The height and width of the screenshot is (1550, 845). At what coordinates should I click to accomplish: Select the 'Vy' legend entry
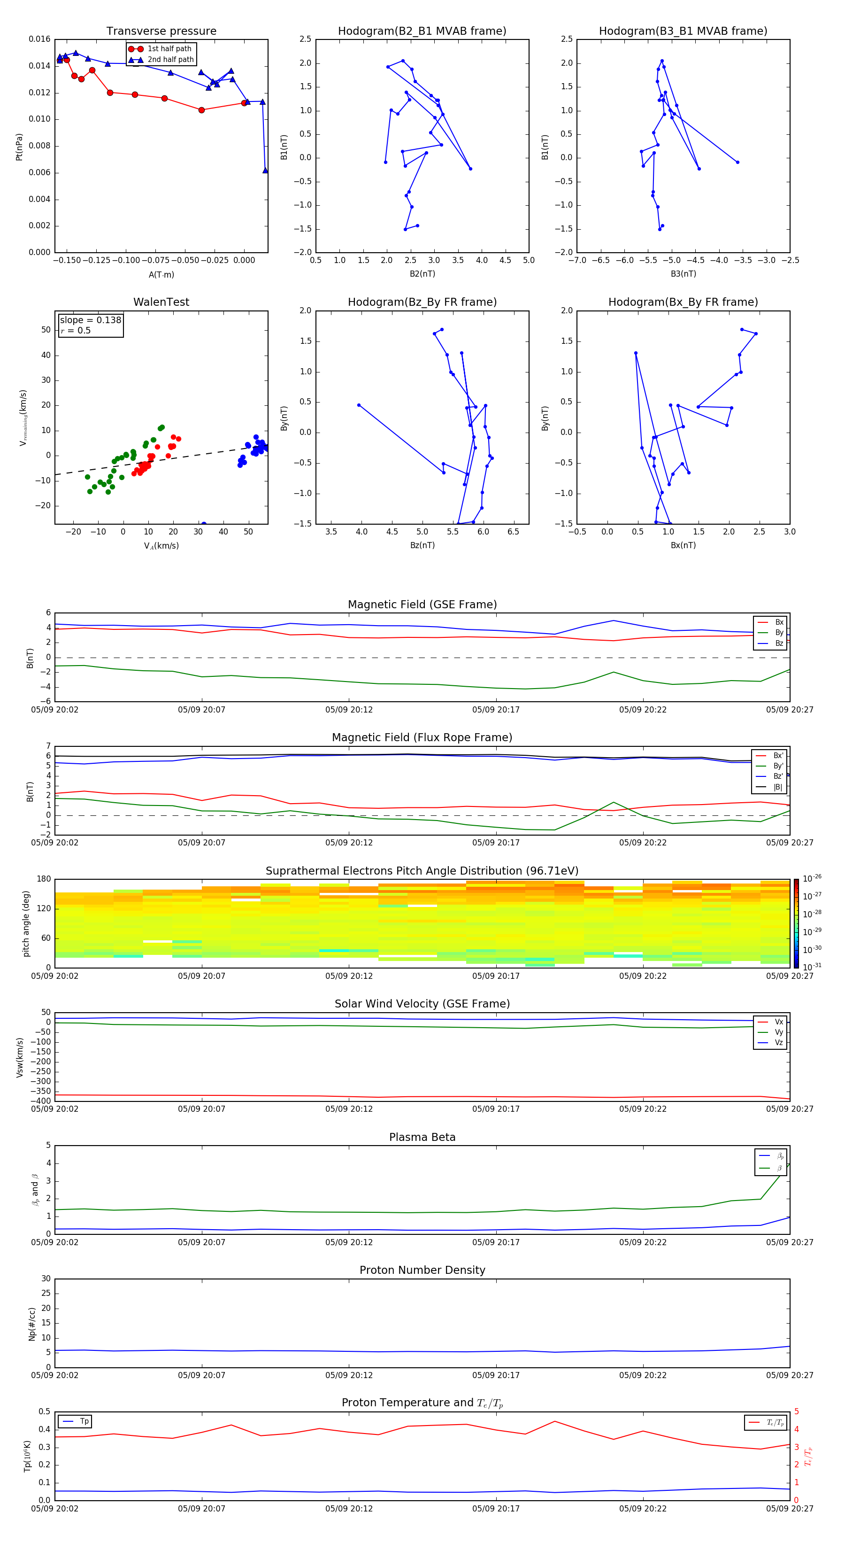[770, 1032]
